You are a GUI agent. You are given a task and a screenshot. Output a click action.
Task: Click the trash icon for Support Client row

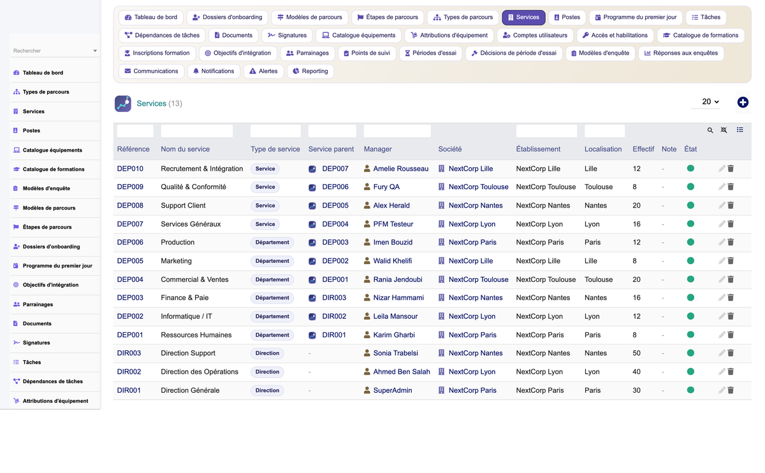[x=731, y=206]
